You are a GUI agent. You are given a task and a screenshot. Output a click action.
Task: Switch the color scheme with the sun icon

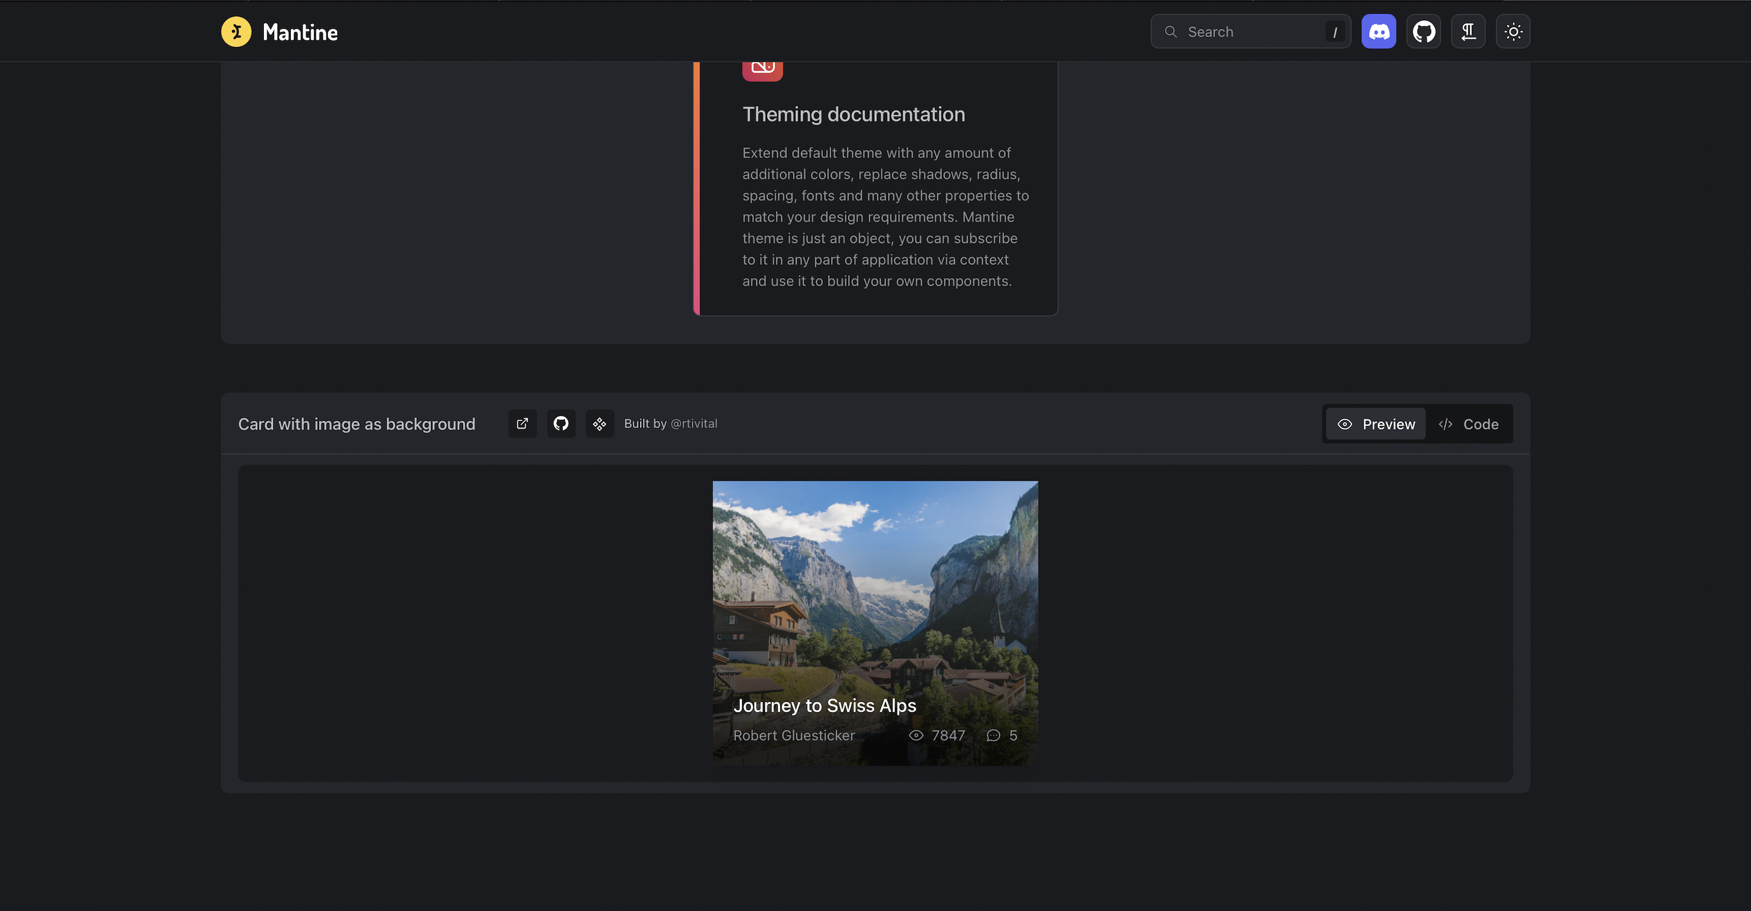1513,32
